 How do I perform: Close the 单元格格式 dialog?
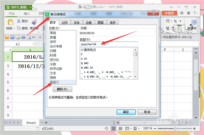pos(153,13)
